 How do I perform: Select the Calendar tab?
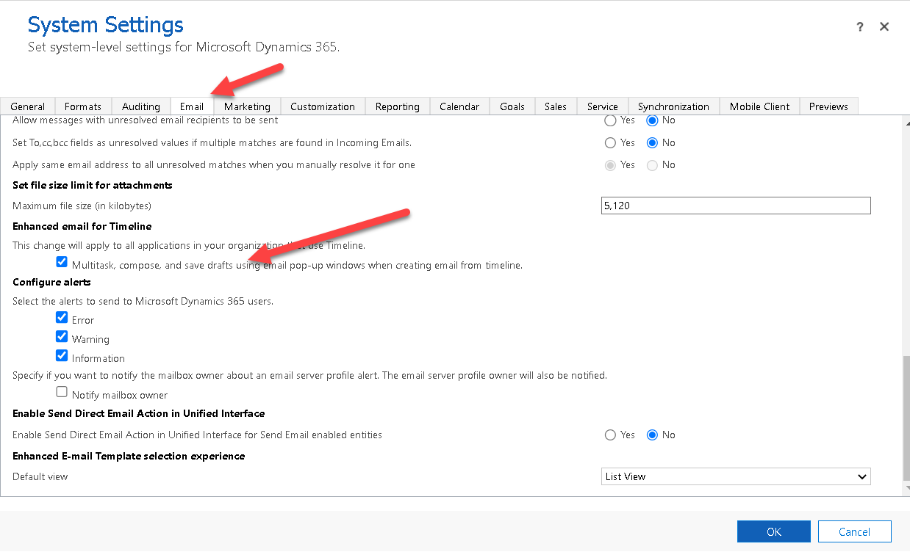pyautogui.click(x=459, y=106)
